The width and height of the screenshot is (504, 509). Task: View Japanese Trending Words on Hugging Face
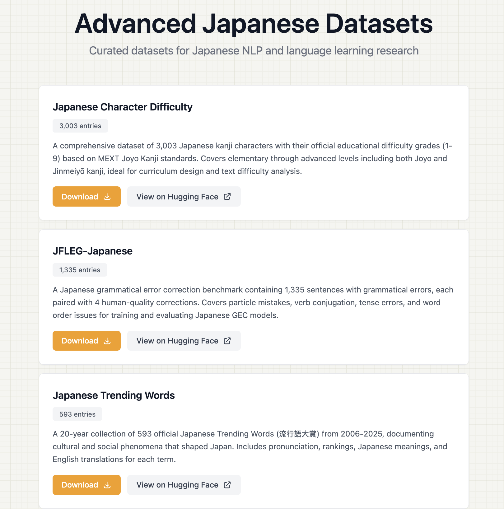184,485
